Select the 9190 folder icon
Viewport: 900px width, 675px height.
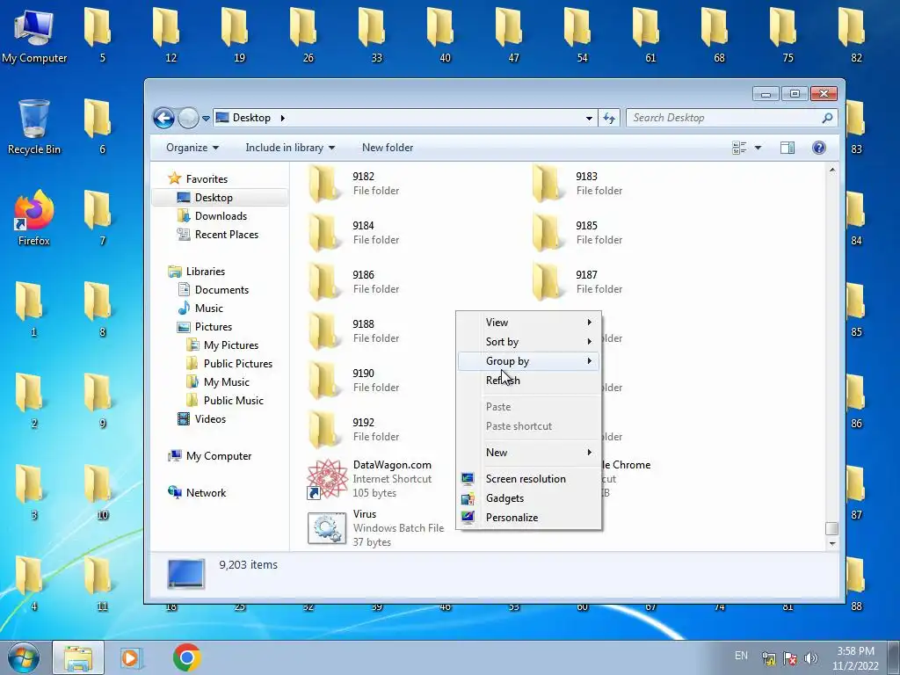[x=323, y=381]
